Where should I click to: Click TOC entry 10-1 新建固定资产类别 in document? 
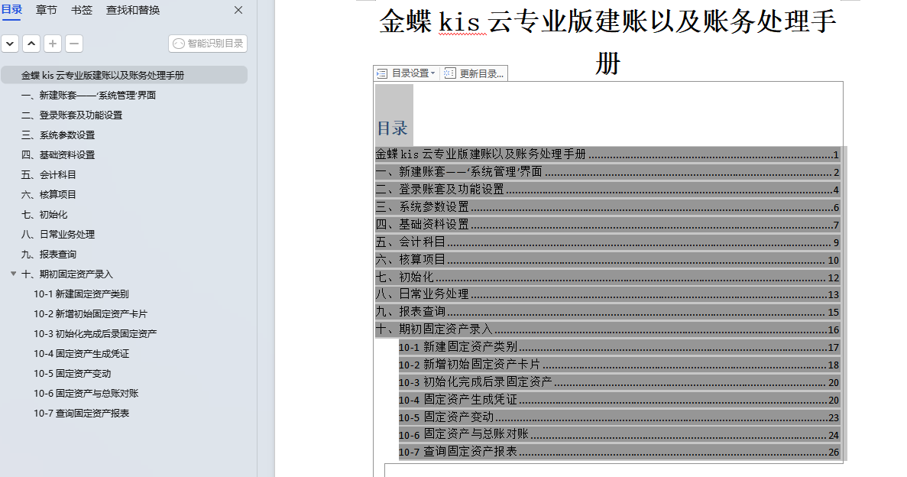coord(619,347)
